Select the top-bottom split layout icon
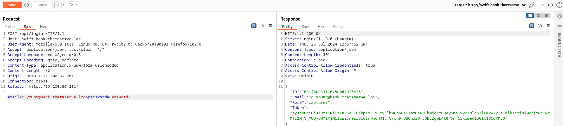The image size is (563, 126). pos(538,15)
